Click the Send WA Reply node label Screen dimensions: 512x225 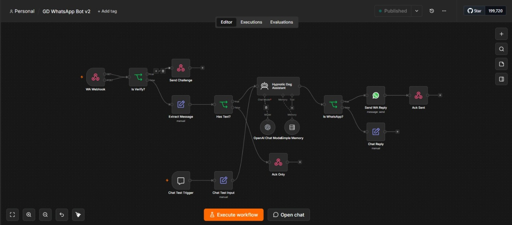pyautogui.click(x=376, y=108)
